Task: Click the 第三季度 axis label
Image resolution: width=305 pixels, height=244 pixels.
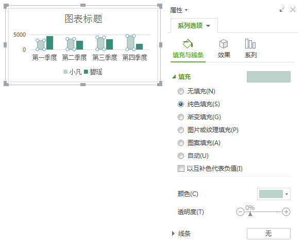Action: (105, 57)
